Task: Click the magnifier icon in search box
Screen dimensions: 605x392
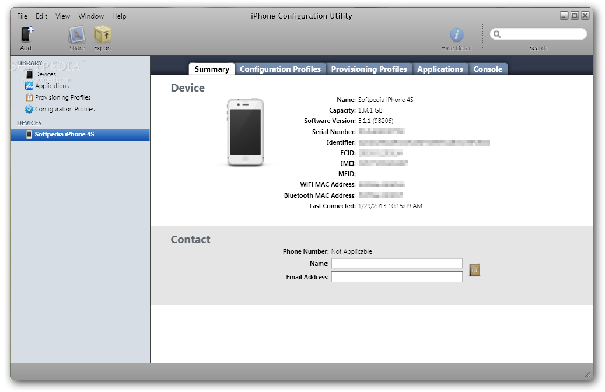Action: (x=497, y=34)
